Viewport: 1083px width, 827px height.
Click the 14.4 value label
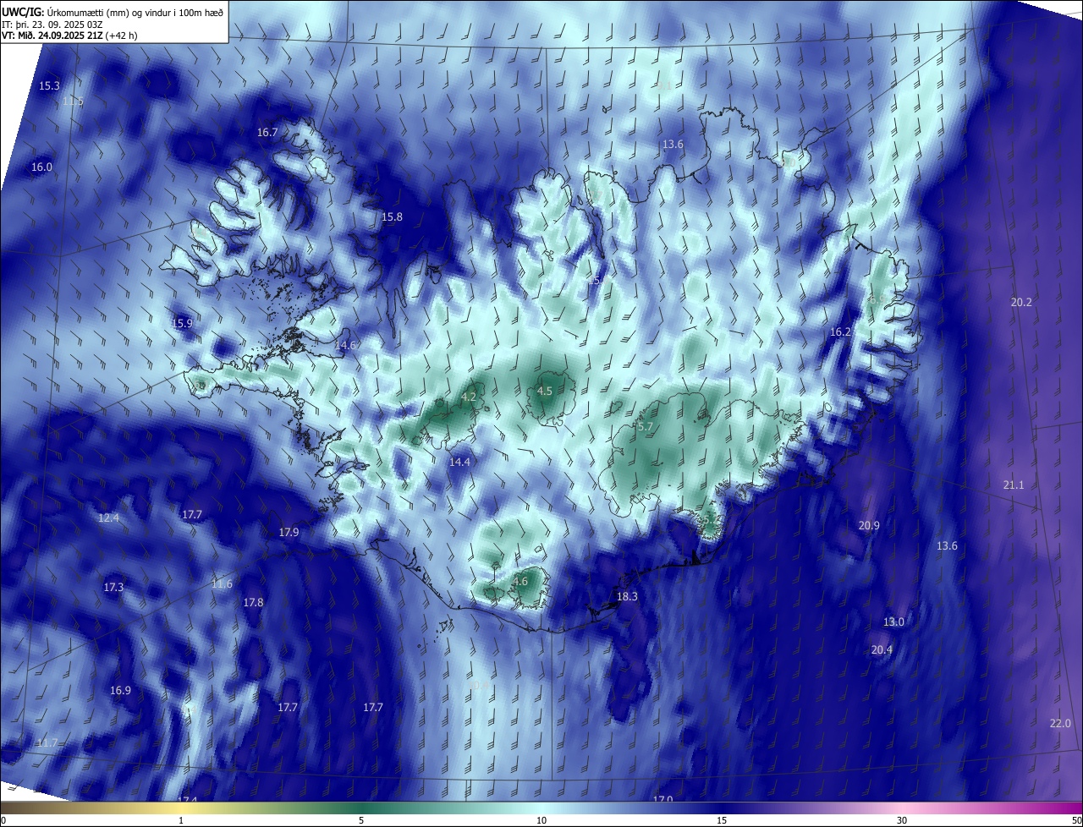[x=459, y=462]
